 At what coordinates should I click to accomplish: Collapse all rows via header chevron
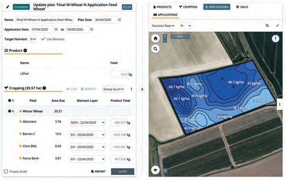10,101
